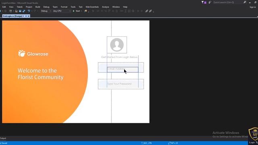Viewport: 258px width, 145px height.
Task: Open the Test menu
Action: point(81,7)
